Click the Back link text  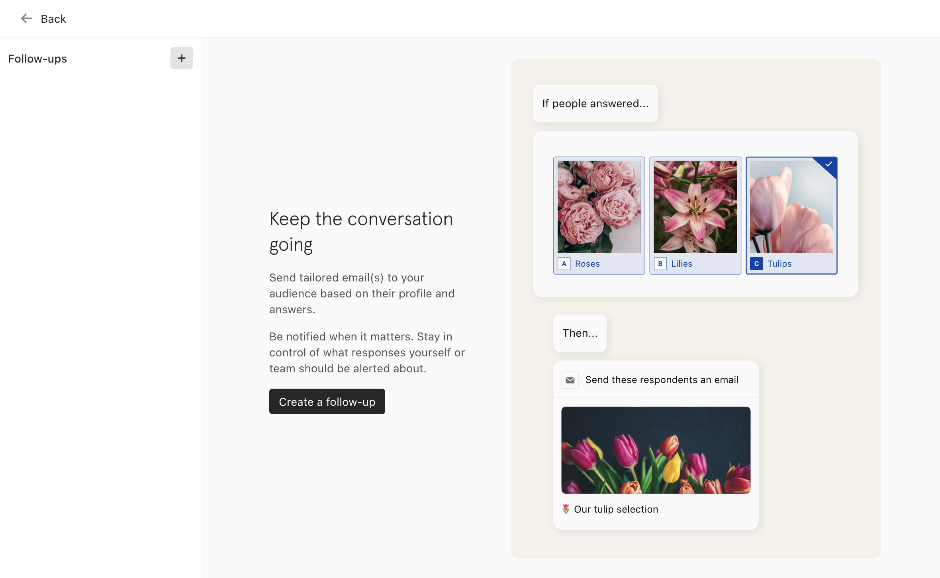(53, 19)
